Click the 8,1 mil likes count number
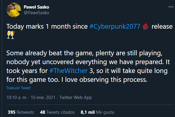The width and height of the screenshot is (175, 117). 87,112
